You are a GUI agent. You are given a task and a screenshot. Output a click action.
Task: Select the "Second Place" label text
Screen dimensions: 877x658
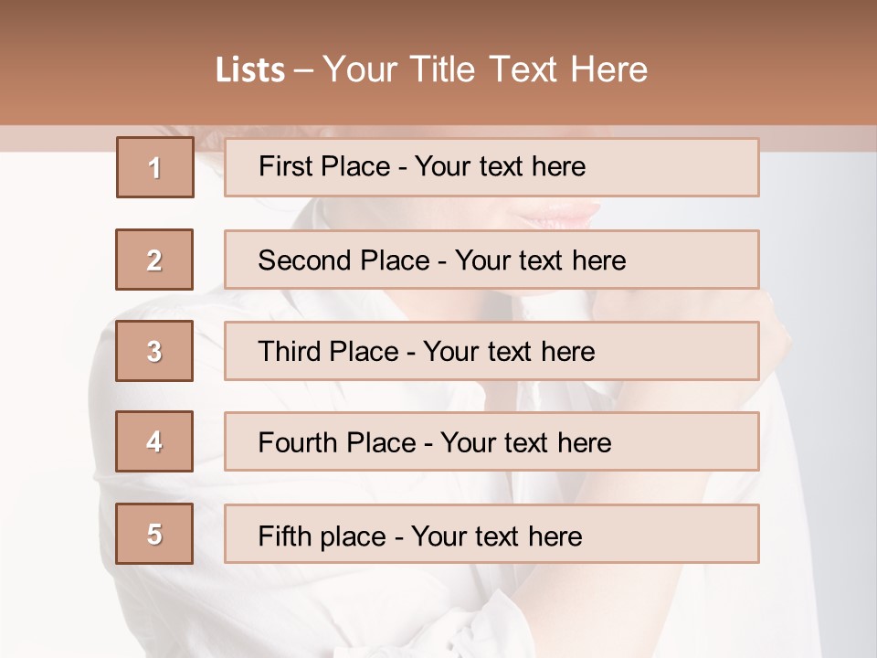pyautogui.click(x=343, y=260)
